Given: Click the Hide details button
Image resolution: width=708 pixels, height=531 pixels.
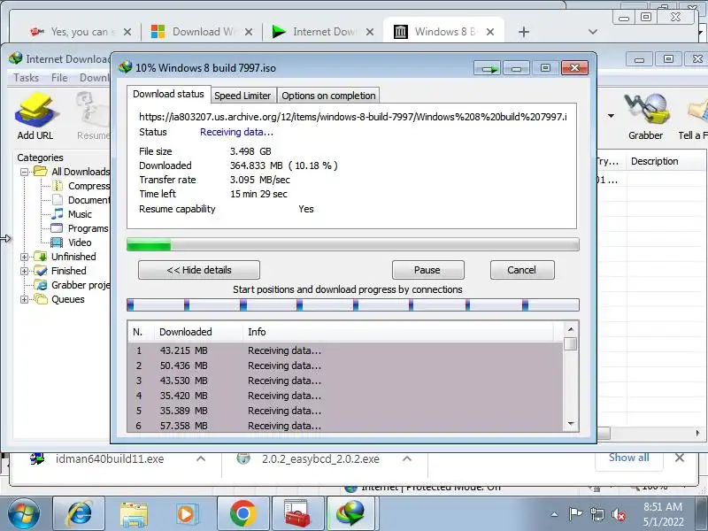Looking at the screenshot, I should click(198, 270).
